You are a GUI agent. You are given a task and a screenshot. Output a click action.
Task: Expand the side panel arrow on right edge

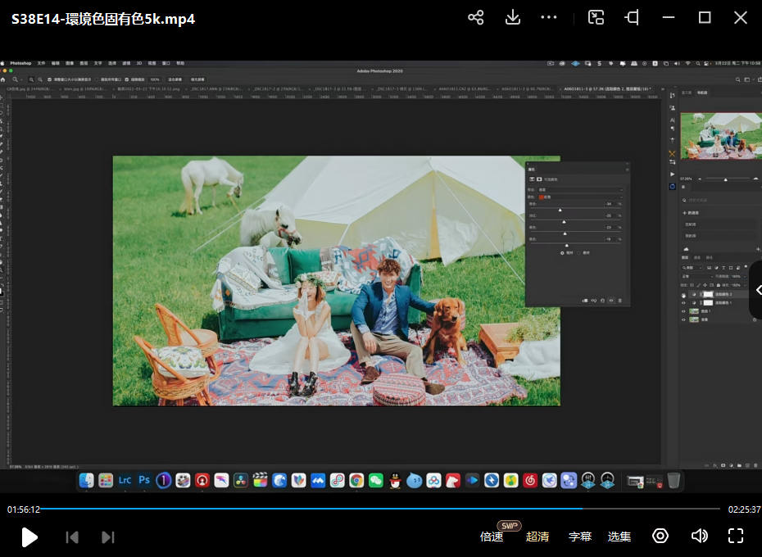coord(758,290)
